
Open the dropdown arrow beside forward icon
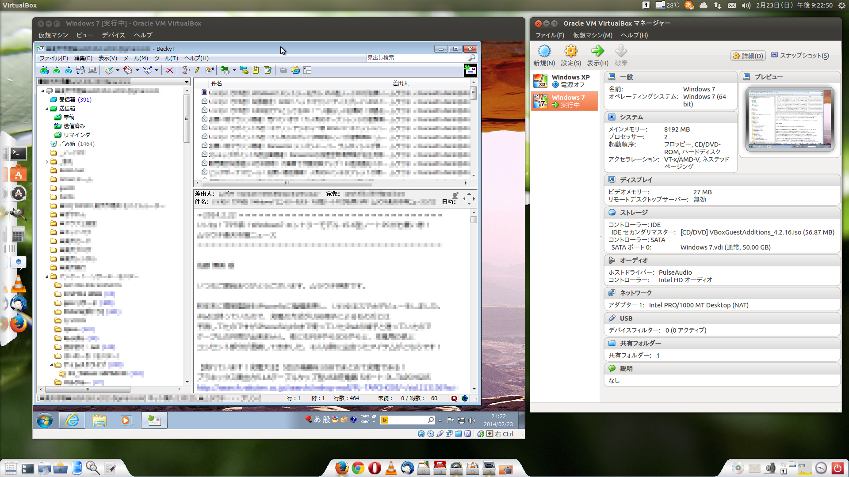pyautogui.click(x=157, y=70)
